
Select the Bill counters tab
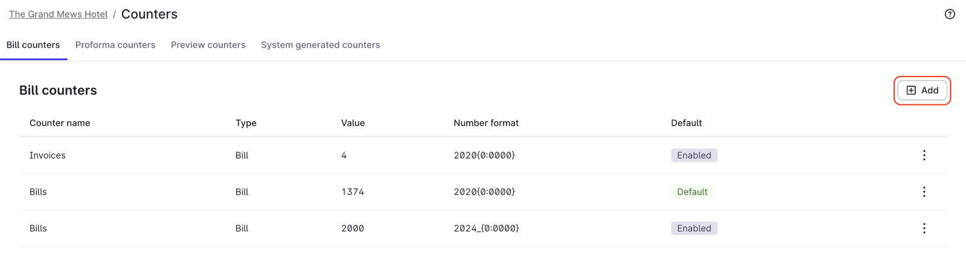pyautogui.click(x=33, y=45)
